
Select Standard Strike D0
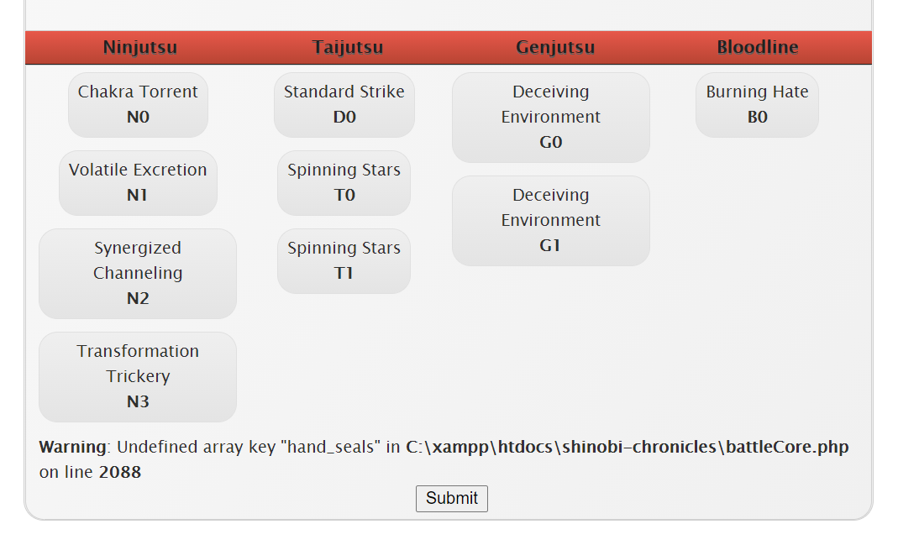pos(344,104)
